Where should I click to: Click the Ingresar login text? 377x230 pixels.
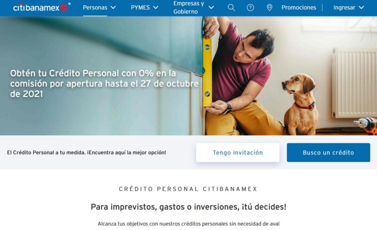click(x=344, y=8)
